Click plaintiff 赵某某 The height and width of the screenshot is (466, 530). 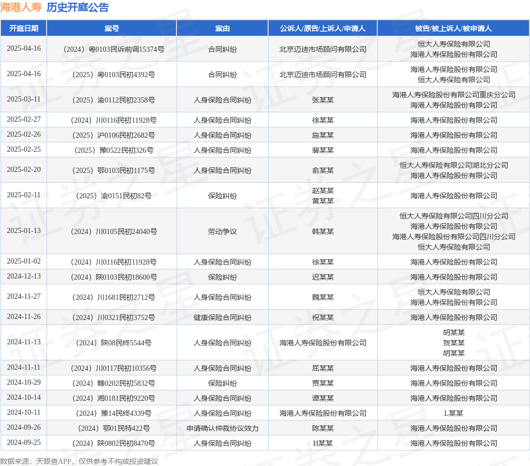click(x=323, y=191)
